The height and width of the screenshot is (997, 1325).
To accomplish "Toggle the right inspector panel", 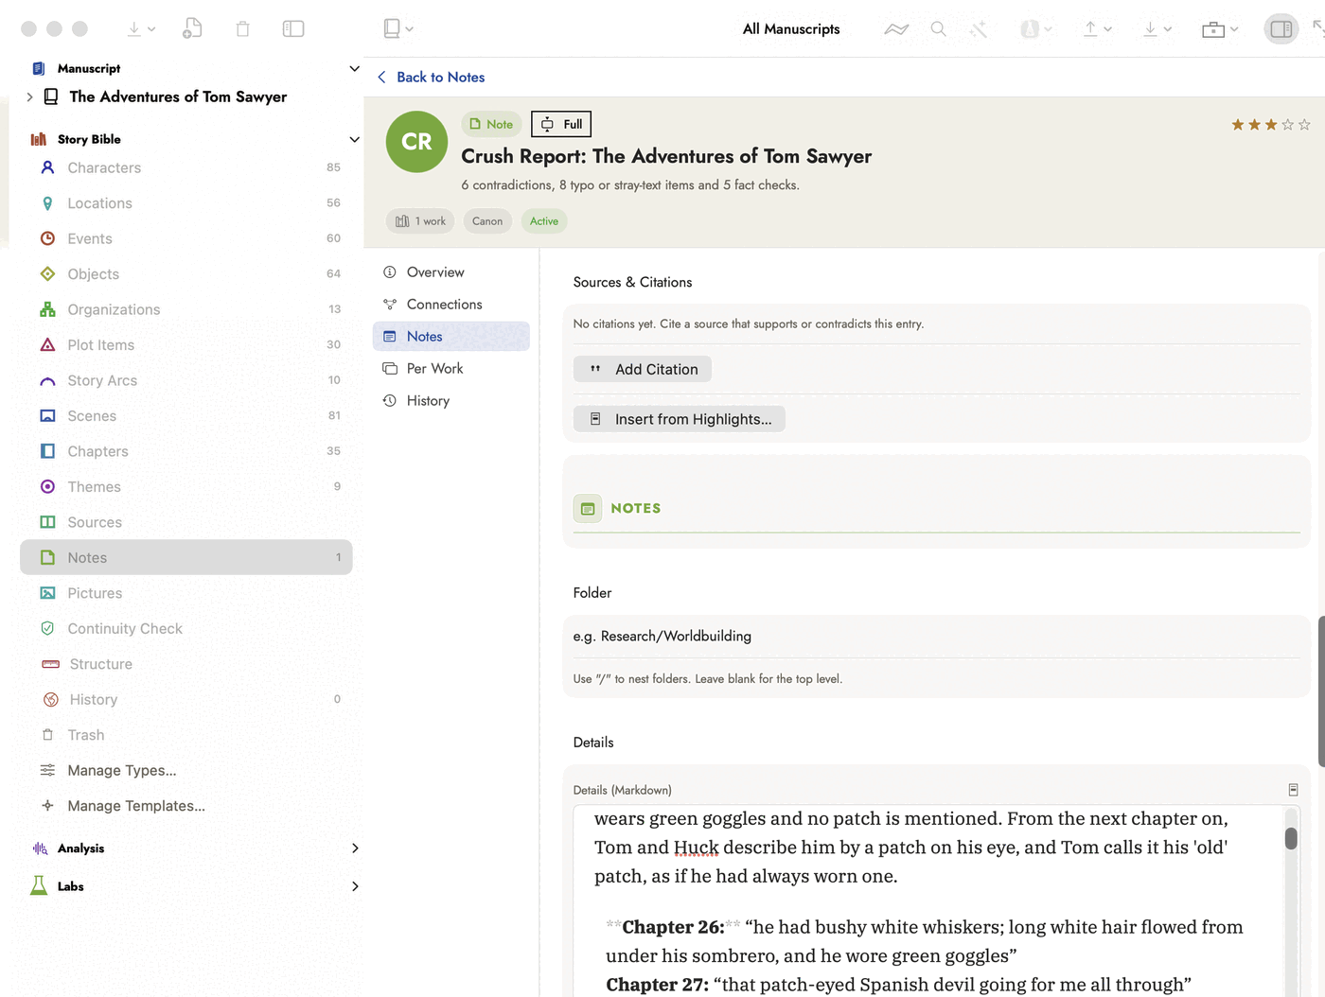I will pos(1281,29).
